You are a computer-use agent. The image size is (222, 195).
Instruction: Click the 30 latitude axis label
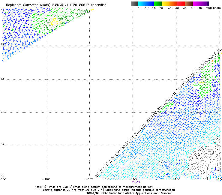pyautogui.click(x=2, y=176)
